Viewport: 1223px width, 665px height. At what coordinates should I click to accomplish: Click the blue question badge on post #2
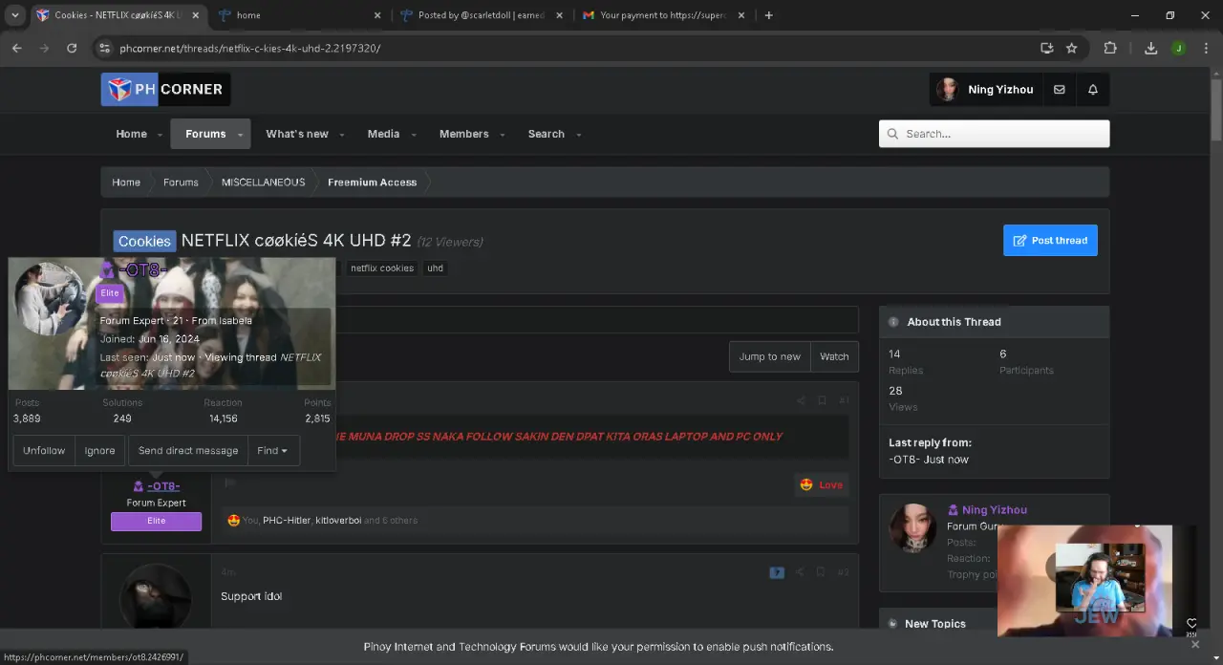(x=777, y=572)
